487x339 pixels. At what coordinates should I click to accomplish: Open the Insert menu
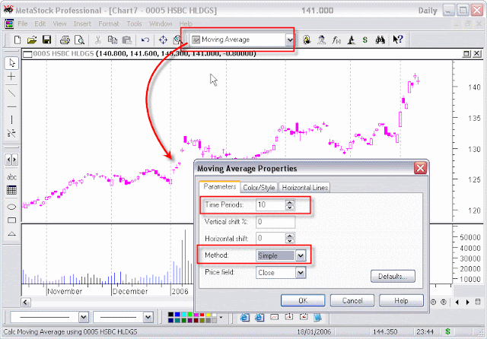pyautogui.click(x=82, y=24)
